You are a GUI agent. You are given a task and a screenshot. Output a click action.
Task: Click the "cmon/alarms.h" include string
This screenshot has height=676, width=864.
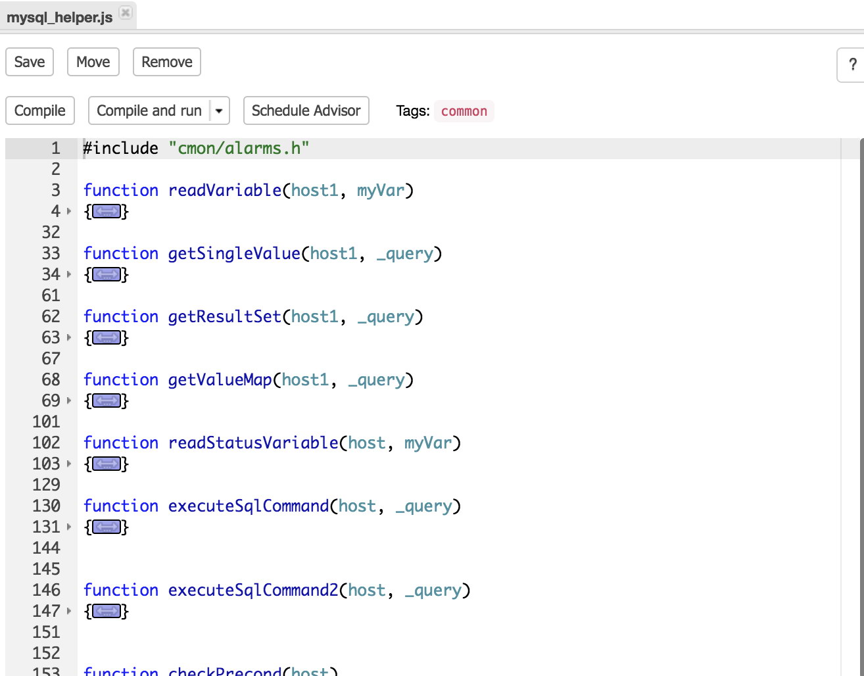click(x=239, y=148)
